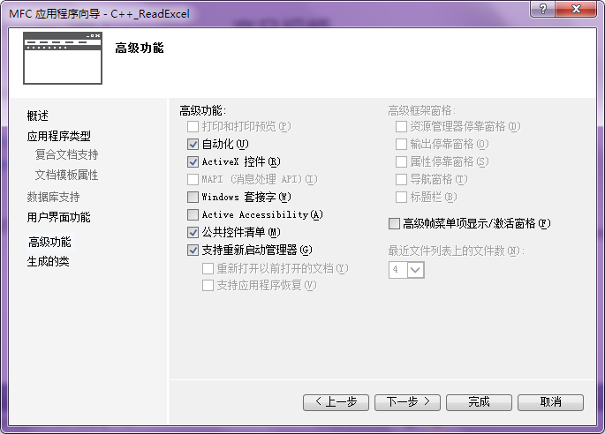Image resolution: width=605 pixels, height=434 pixels.
Task: Click the help question mark button
Action: (543, 9)
